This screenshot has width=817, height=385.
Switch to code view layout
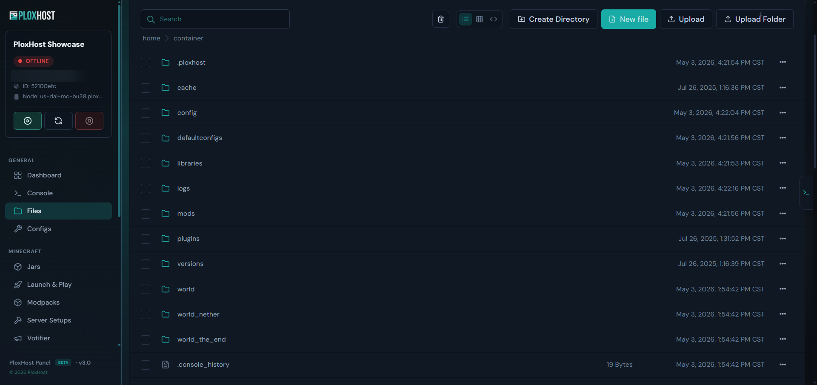[x=494, y=19]
